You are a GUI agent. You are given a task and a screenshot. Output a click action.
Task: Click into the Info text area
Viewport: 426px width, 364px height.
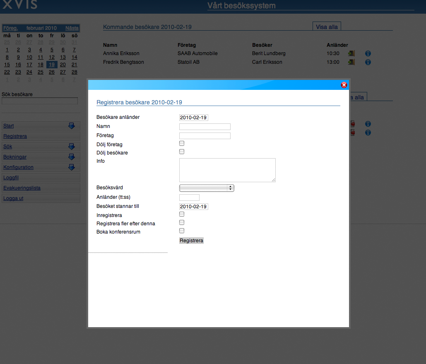227,170
